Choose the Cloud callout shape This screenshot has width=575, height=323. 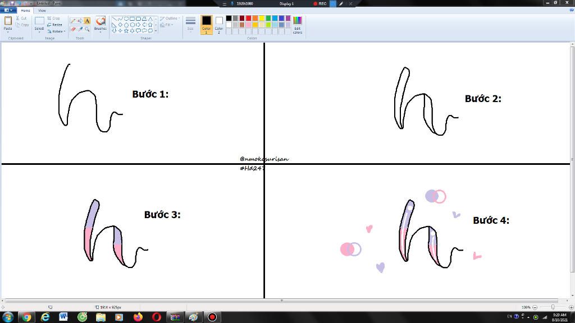150,31
